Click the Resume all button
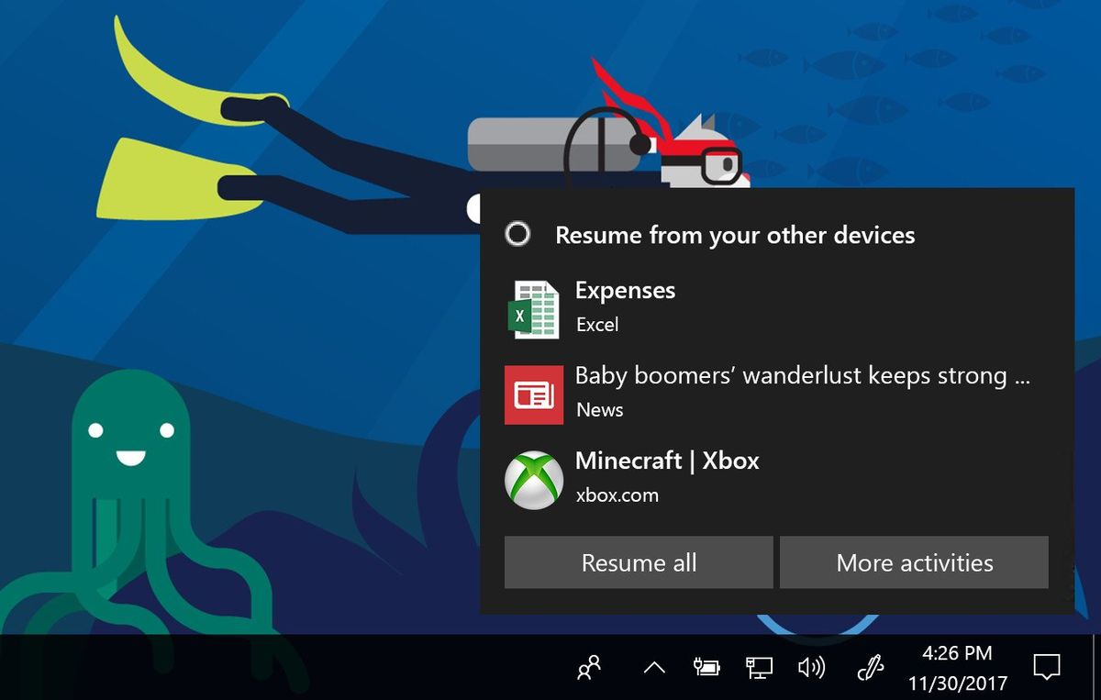 (639, 562)
